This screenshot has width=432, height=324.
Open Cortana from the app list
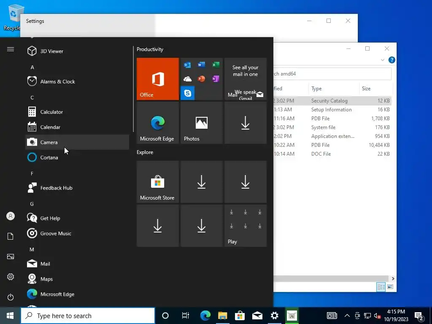(77, 157)
